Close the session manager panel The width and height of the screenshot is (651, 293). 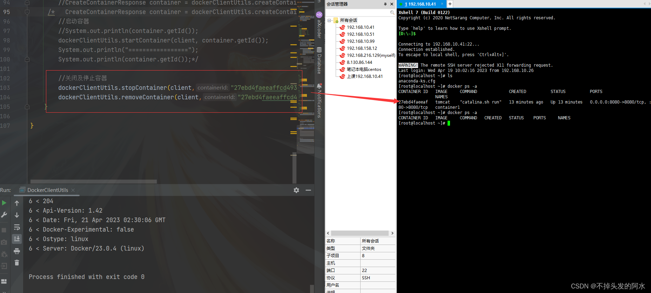(x=392, y=4)
